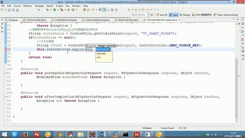The image size is (245, 138).
Task: Open the New Class dropdown arrow
Action: [77, 10]
